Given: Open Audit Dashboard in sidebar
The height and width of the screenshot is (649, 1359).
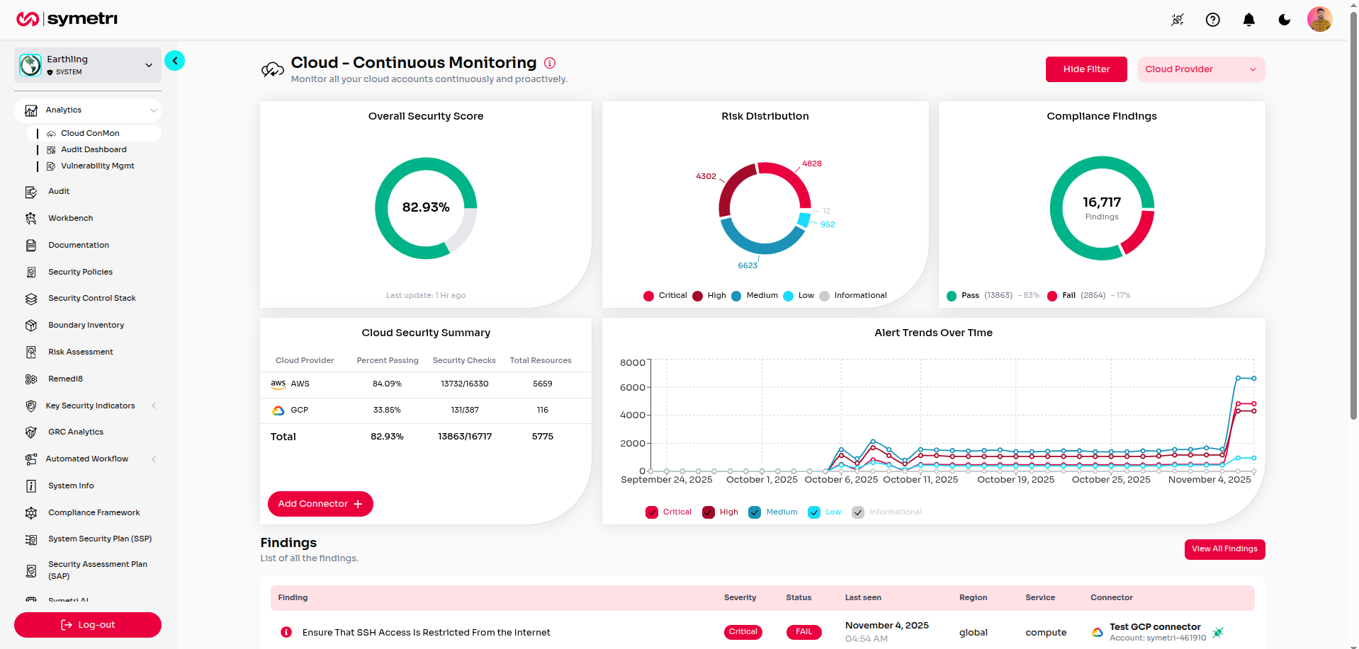Looking at the screenshot, I should (x=94, y=149).
